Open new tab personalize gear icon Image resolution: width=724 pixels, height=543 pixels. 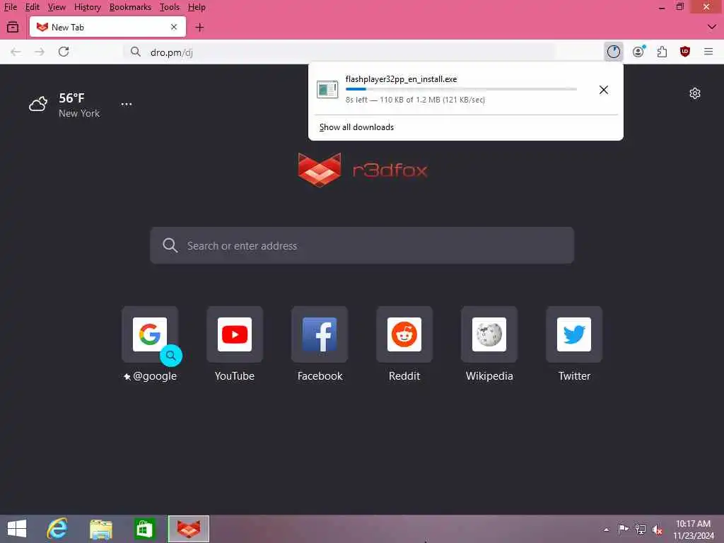click(695, 94)
